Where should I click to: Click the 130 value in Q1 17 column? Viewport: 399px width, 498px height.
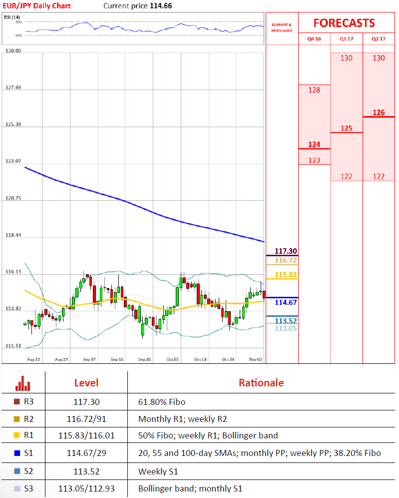(347, 58)
